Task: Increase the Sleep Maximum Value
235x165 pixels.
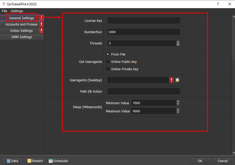Action: 178,110
